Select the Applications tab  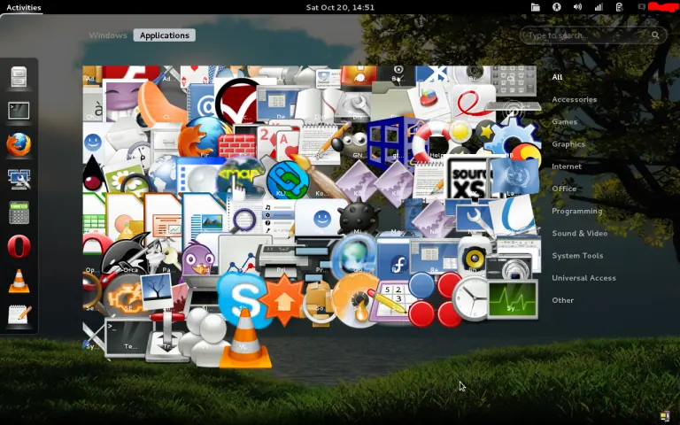click(x=165, y=35)
